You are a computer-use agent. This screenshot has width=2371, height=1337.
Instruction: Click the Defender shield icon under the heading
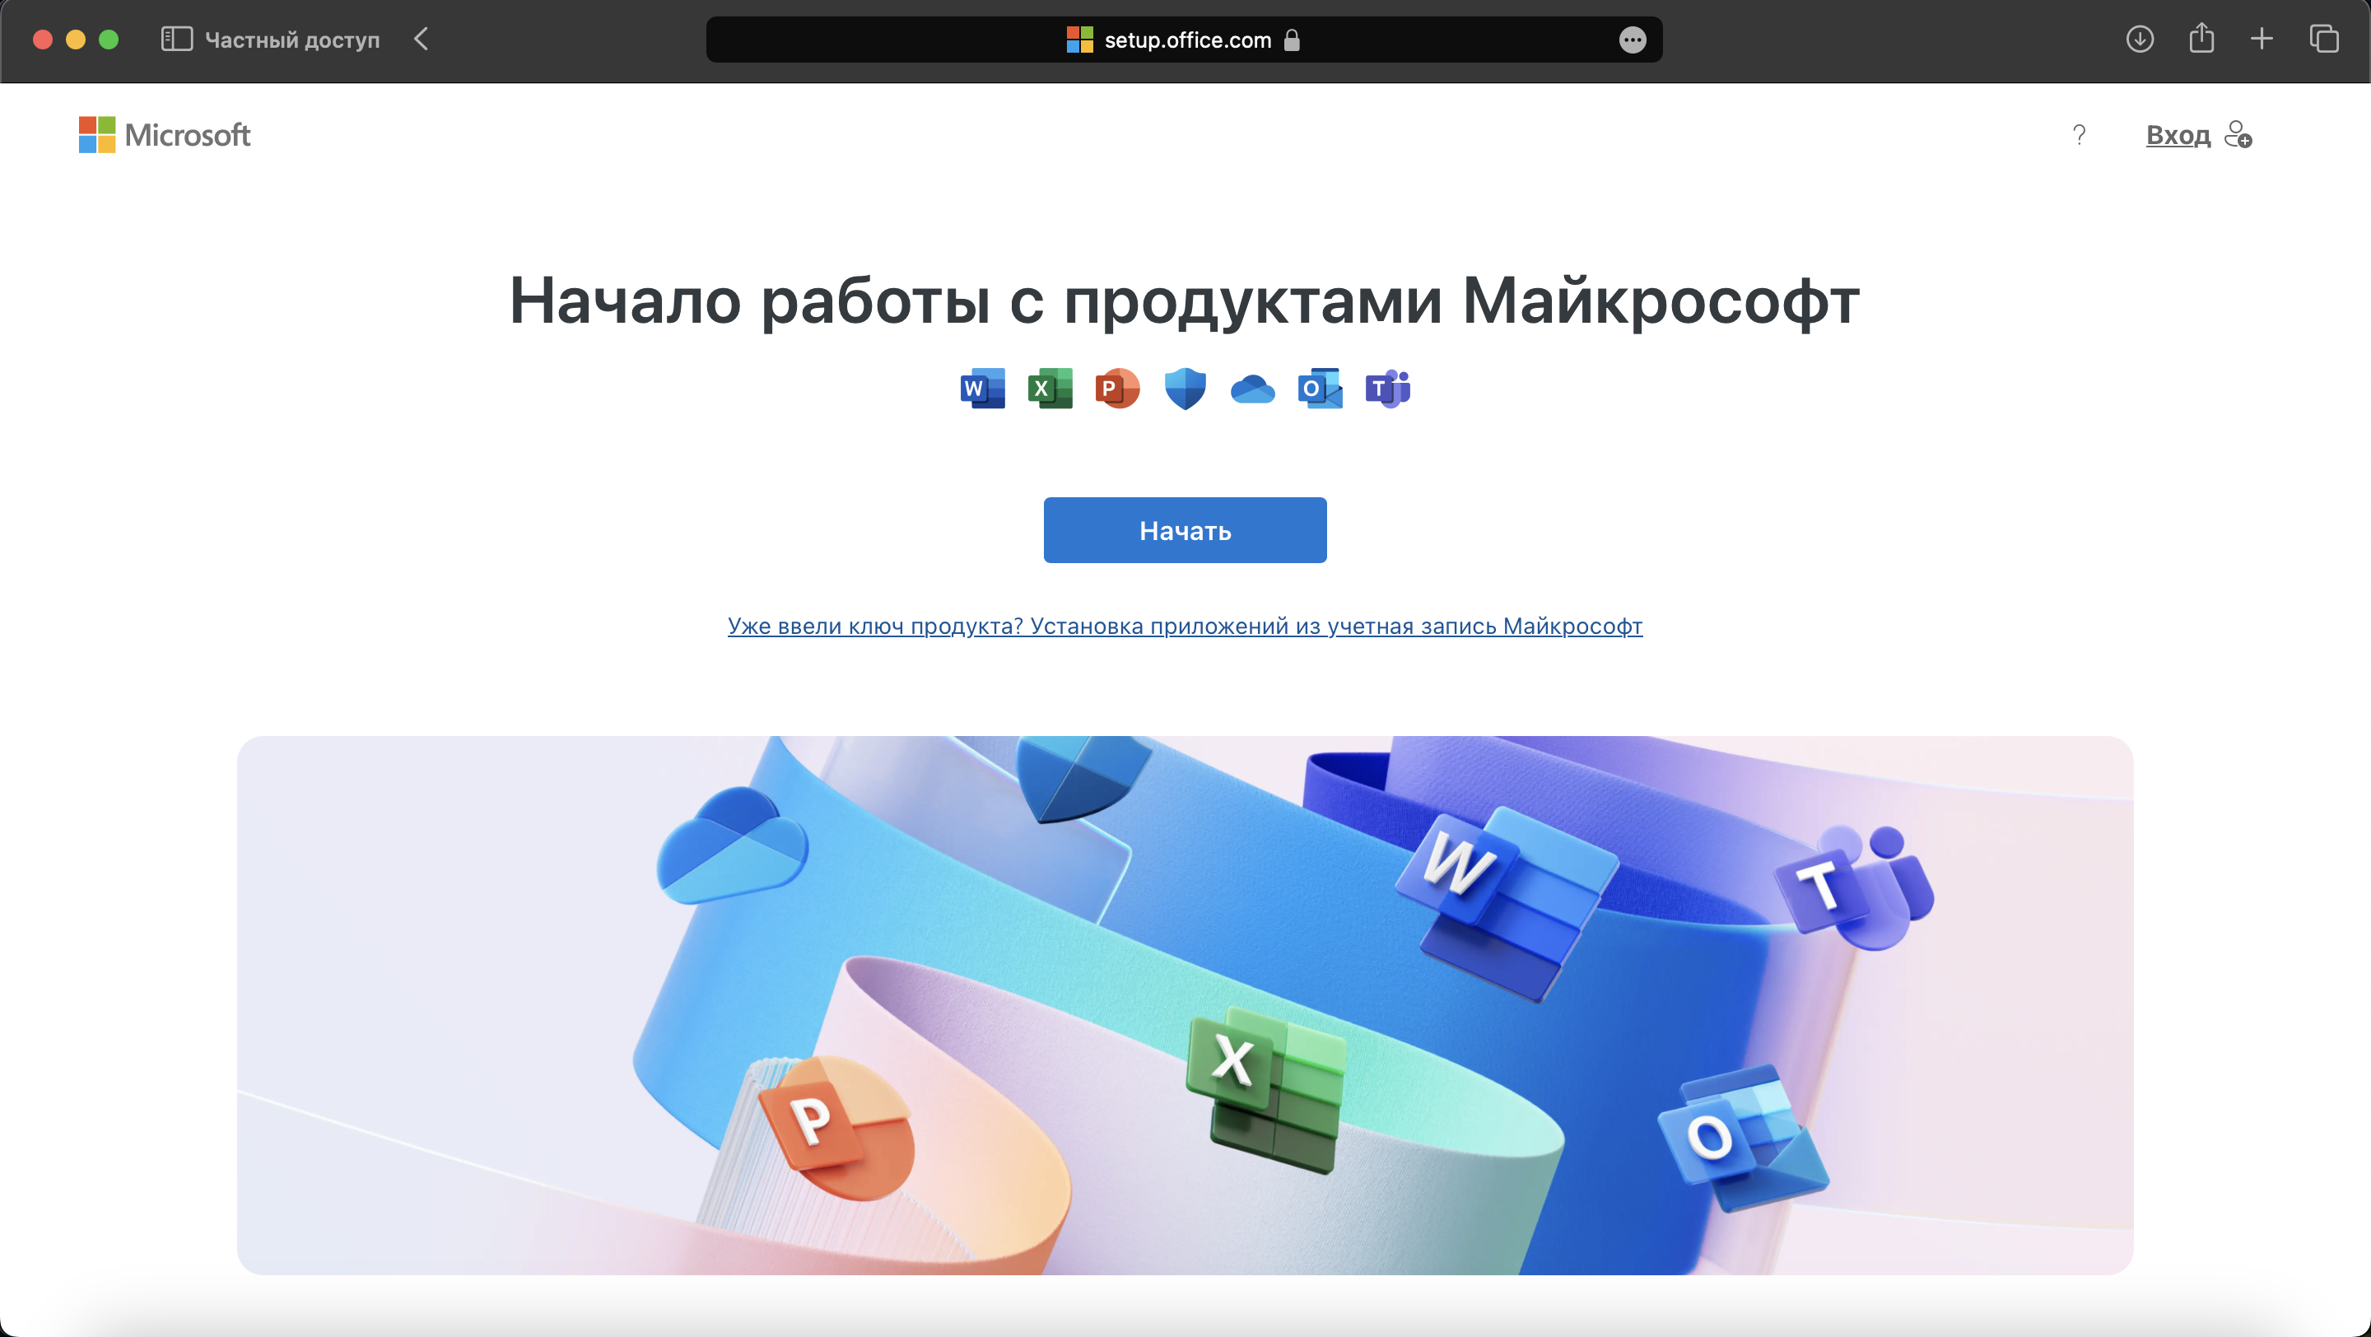coord(1185,389)
